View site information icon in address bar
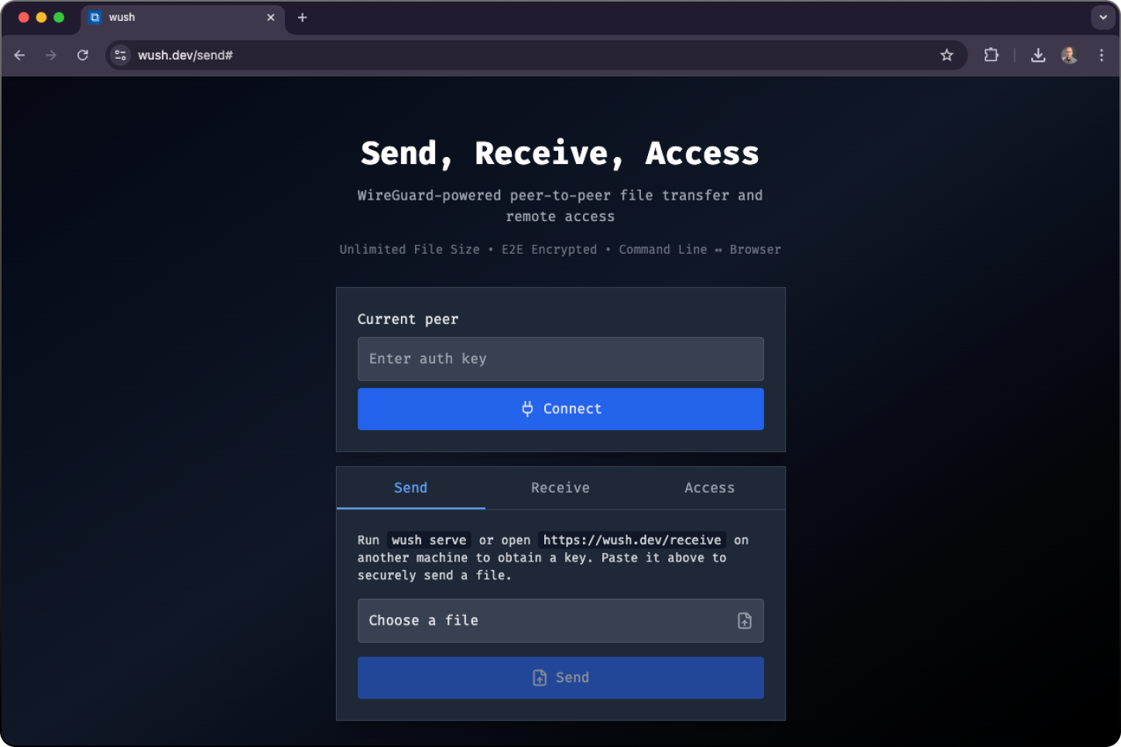Screen dimensions: 1121x747 pos(120,55)
